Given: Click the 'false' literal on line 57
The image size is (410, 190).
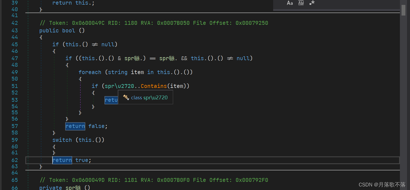Looking at the screenshot, I should [x=97, y=126].
